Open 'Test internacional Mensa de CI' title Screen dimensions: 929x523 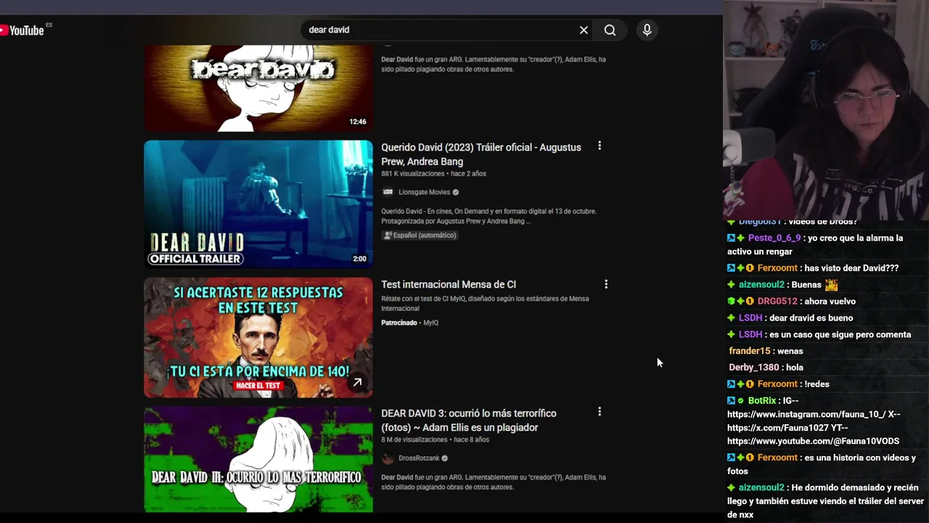[449, 284]
